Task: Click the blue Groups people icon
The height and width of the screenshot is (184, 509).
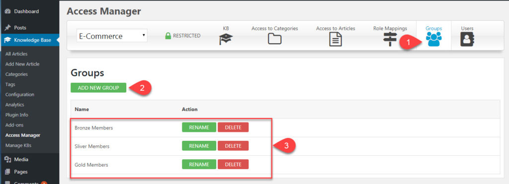Action: (x=433, y=39)
